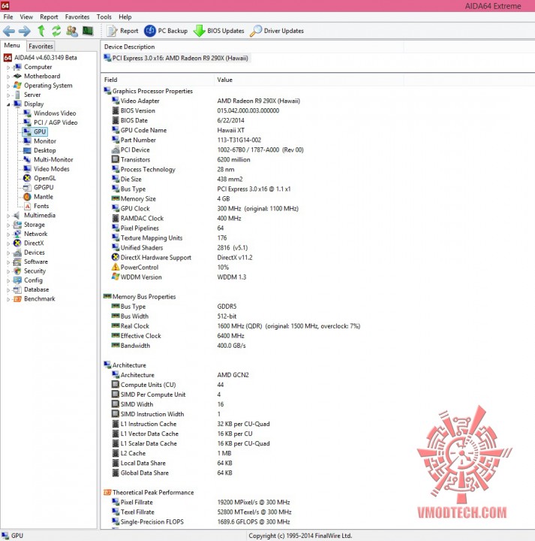Click the Storage icon in tree
The width and height of the screenshot is (535, 541).
click(x=17, y=225)
